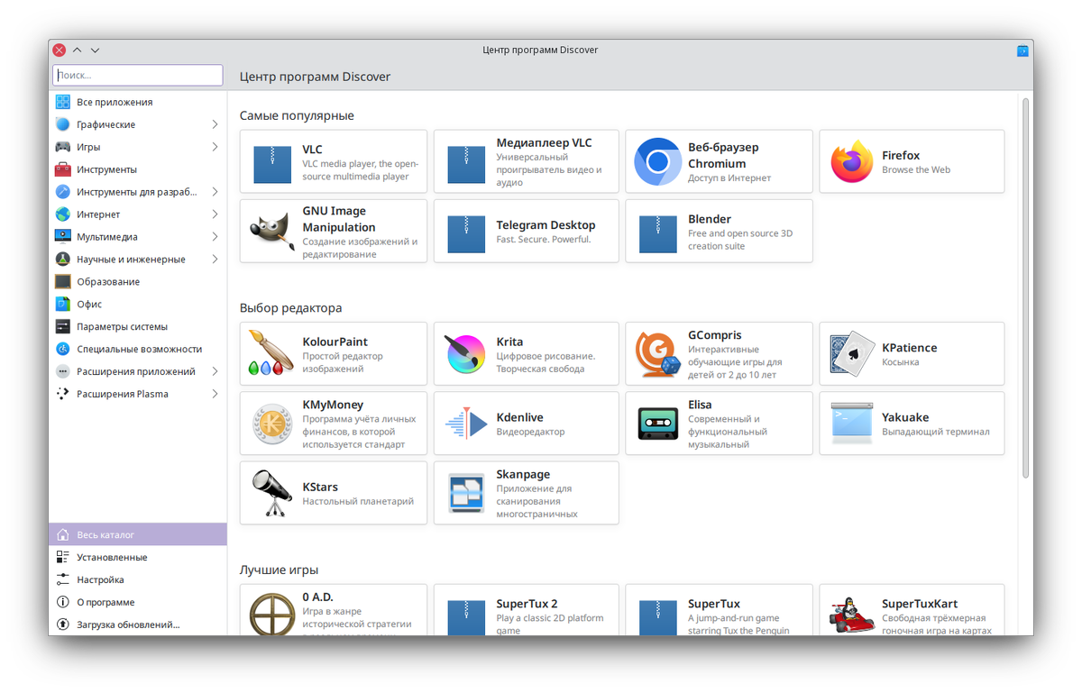Image resolution: width=1082 pixels, height=693 pixels.
Task: Click the KPatience cards icon
Action: (852, 353)
